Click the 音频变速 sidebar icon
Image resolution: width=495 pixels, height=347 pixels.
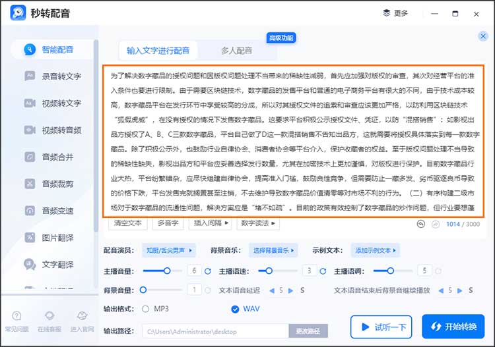(x=30, y=210)
